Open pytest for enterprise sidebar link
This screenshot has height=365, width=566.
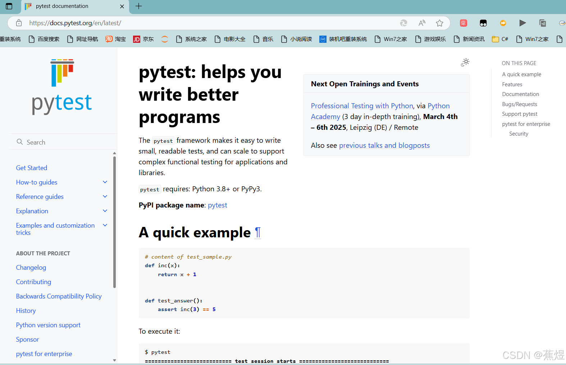coord(44,354)
